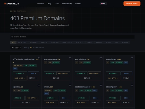The height and width of the screenshot is (109, 145).
Task: Filter by IGAMING category
Action: [x=99, y=42]
